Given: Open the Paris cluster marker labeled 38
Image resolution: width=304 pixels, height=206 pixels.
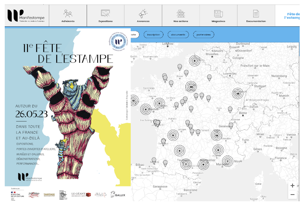Looking at the screenshot, I should coord(191,87).
